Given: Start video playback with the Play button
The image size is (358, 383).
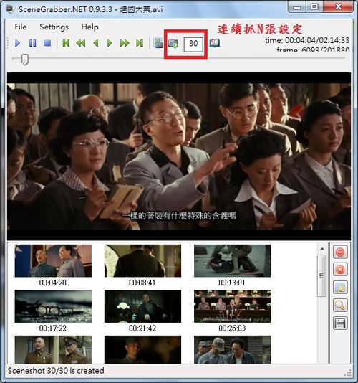Looking at the screenshot, I should tap(17, 43).
